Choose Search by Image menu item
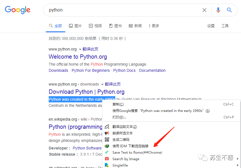The image size is (241, 168). coord(172,159)
